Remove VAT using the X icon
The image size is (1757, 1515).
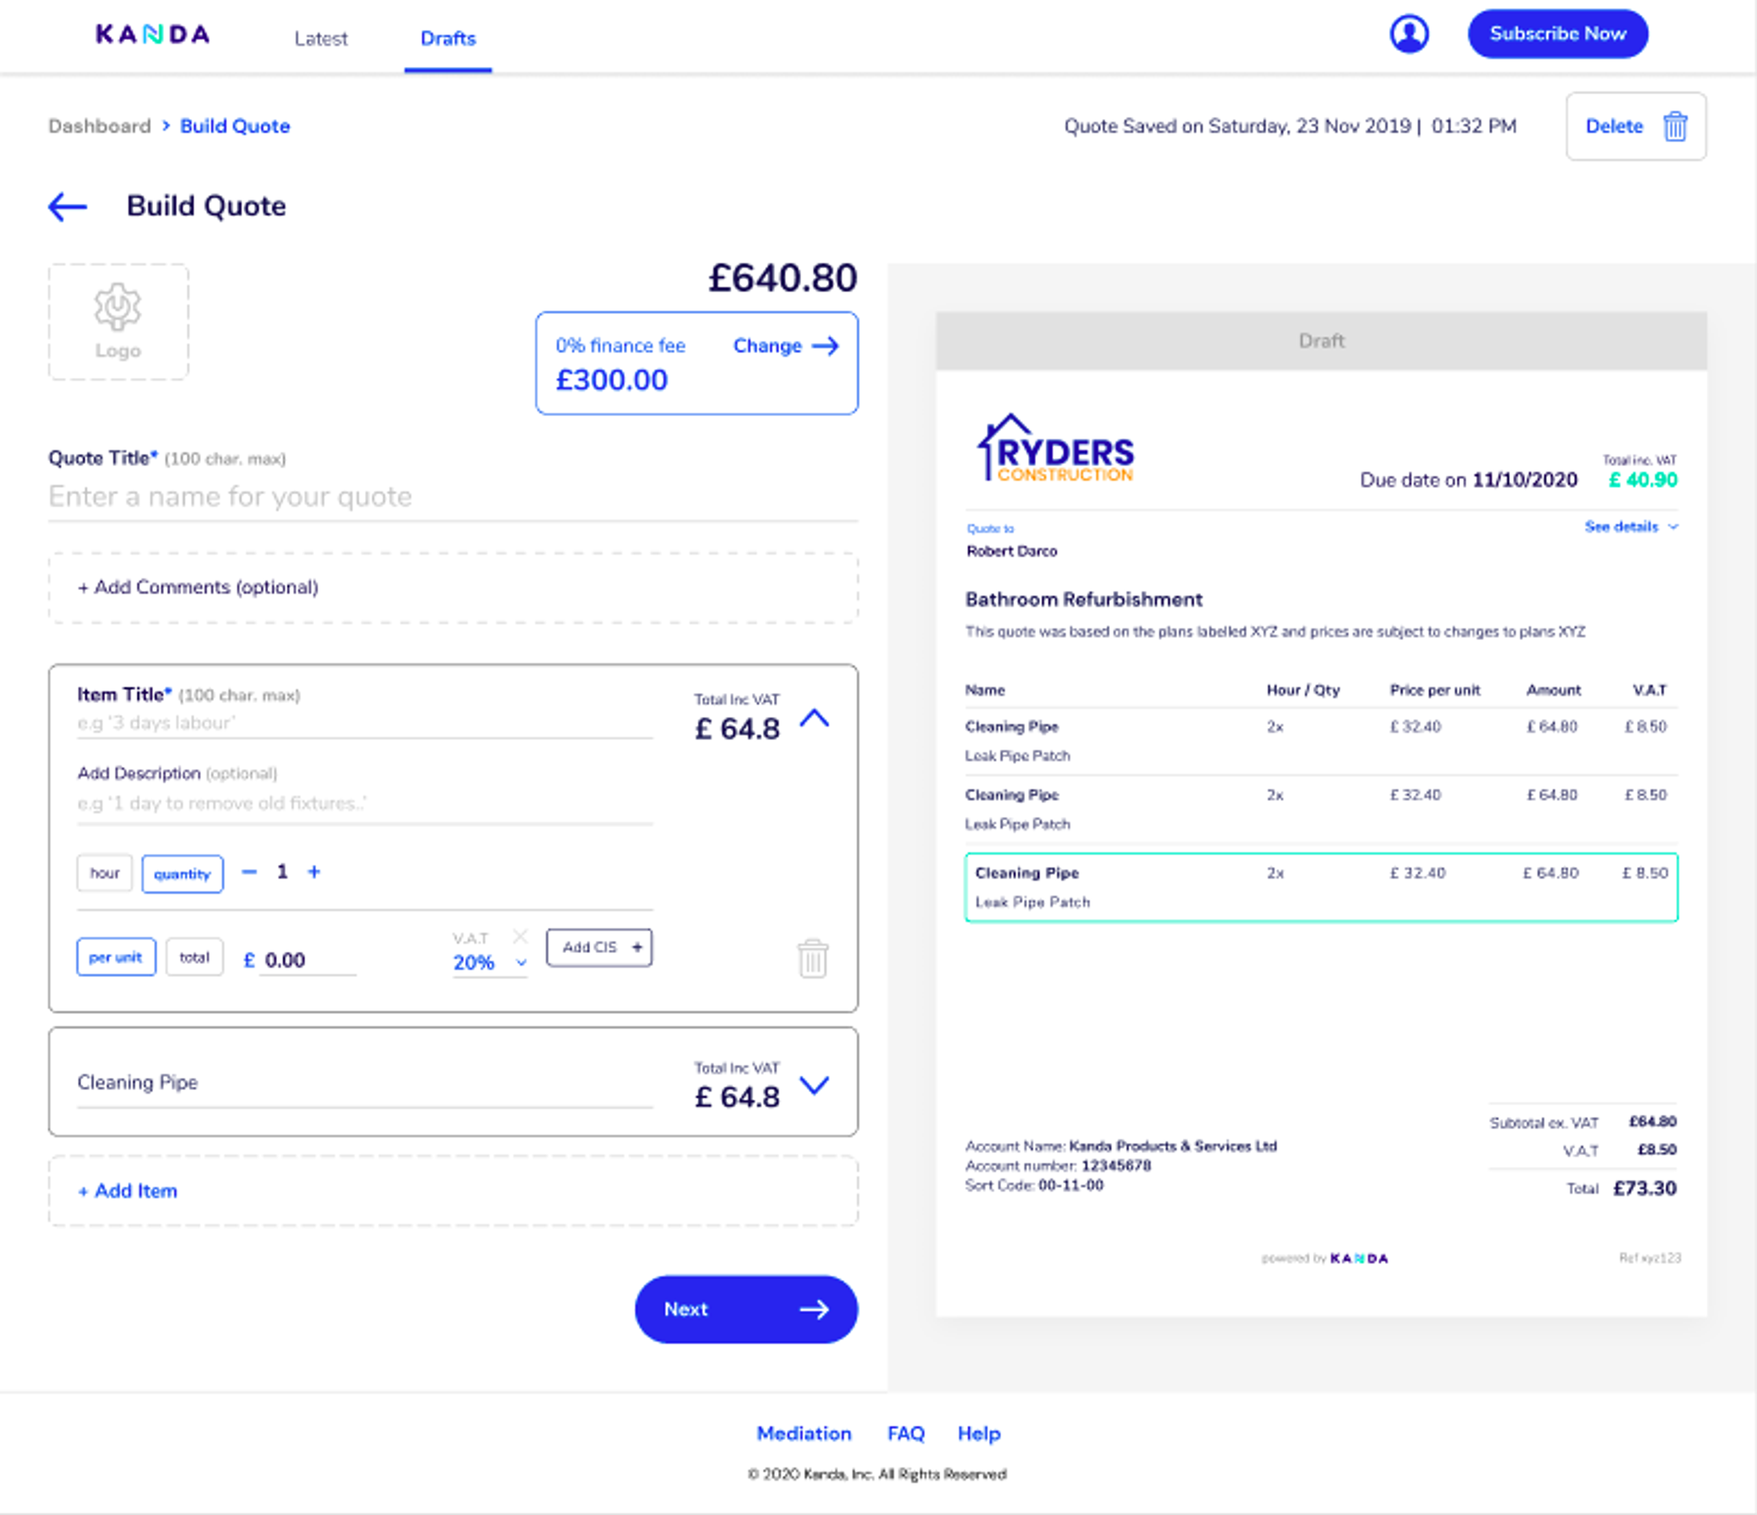[x=521, y=936]
